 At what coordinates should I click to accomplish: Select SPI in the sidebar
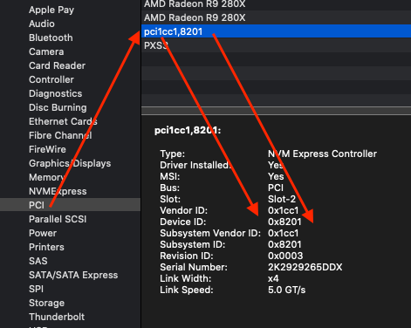[x=36, y=289]
